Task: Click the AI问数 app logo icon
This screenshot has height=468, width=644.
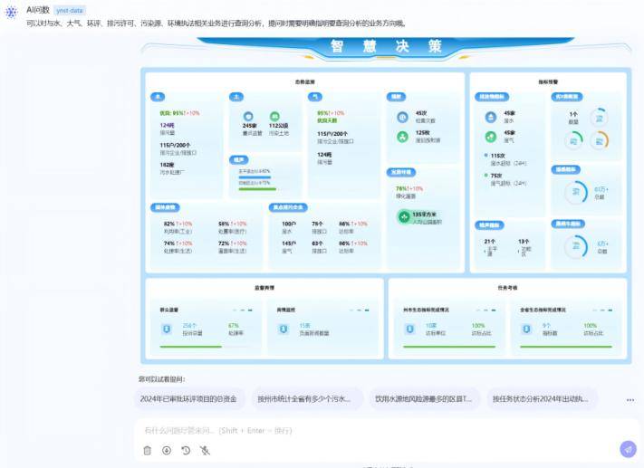Action: (11, 13)
